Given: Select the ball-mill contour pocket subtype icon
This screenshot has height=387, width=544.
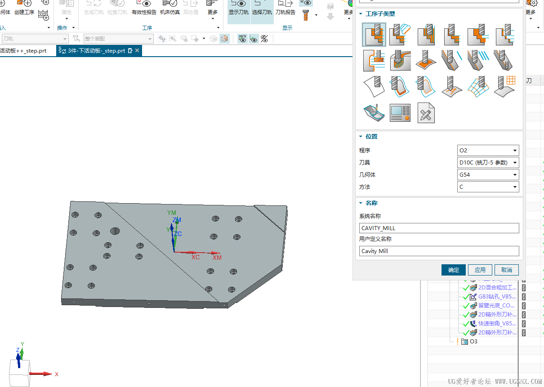Looking at the screenshot, I should [x=401, y=61].
